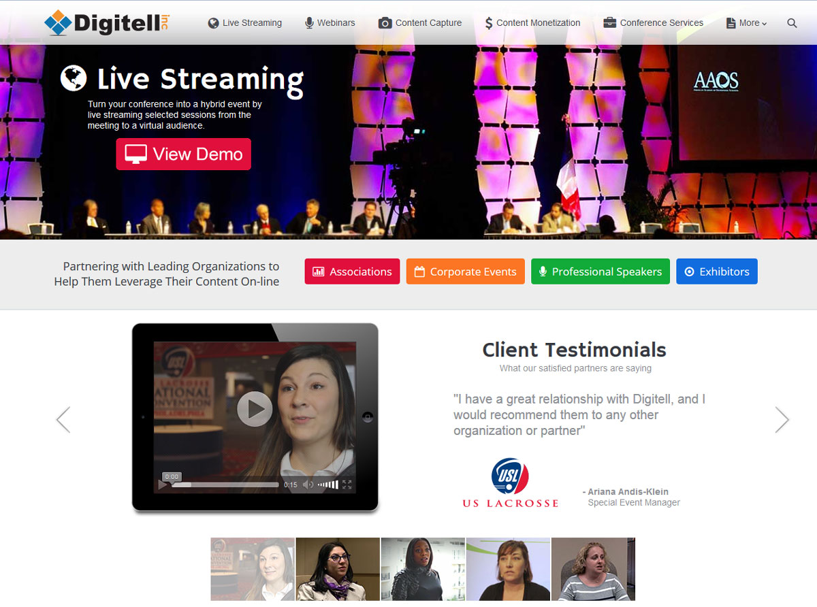Screen dimensions: 817x607
Task: Click the globe icon beside Live Streaming heading
Action: (x=74, y=78)
